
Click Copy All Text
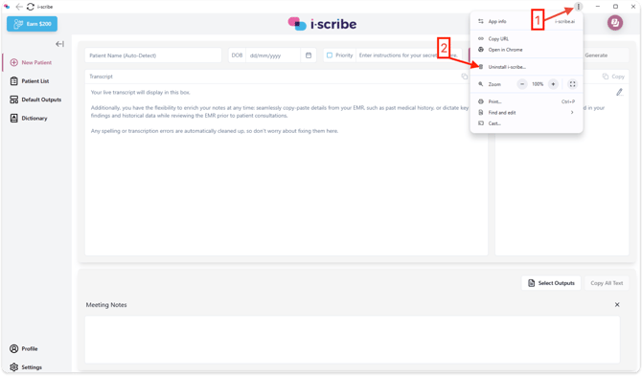tap(607, 283)
